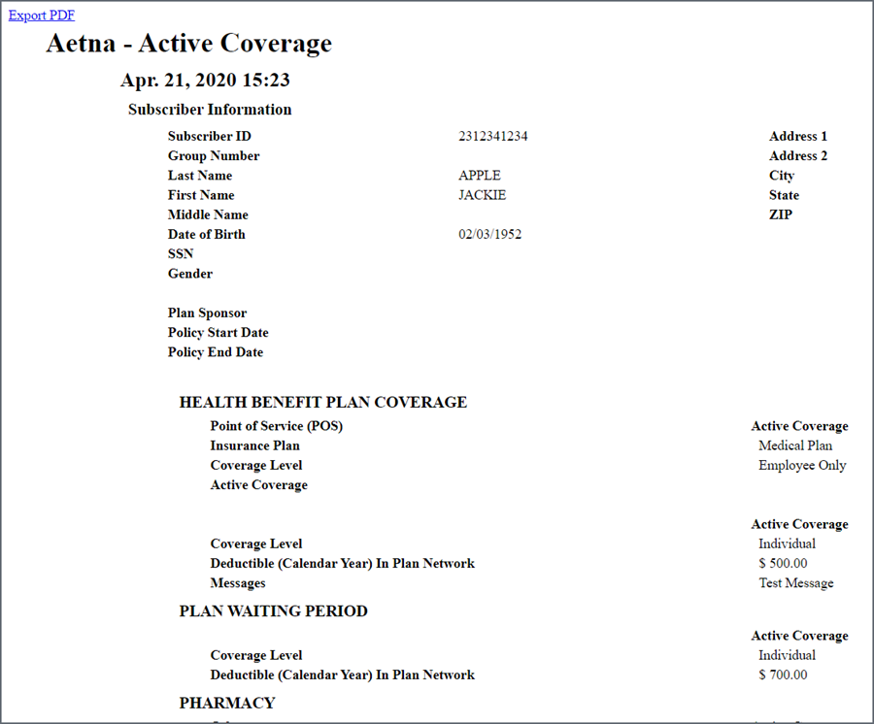Select the 'Date of Birth' label

point(206,235)
